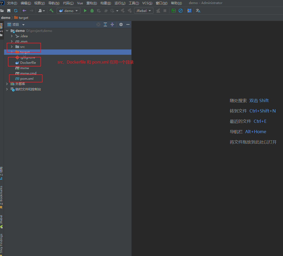The height and width of the screenshot is (256, 283).
Task: Navigate back with the purple arrow
Action: point(24,11)
